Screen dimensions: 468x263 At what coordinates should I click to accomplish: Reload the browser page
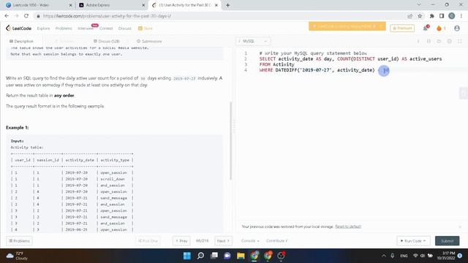pyautogui.click(x=26, y=16)
